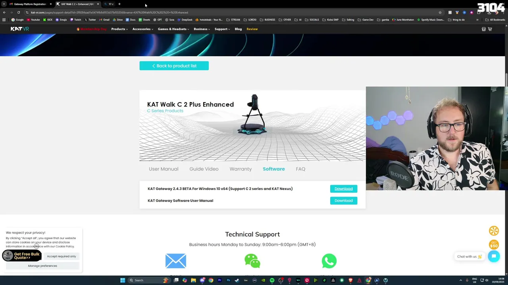Expand the Business dropdown menu
The width and height of the screenshot is (508, 285).
pos(202,29)
